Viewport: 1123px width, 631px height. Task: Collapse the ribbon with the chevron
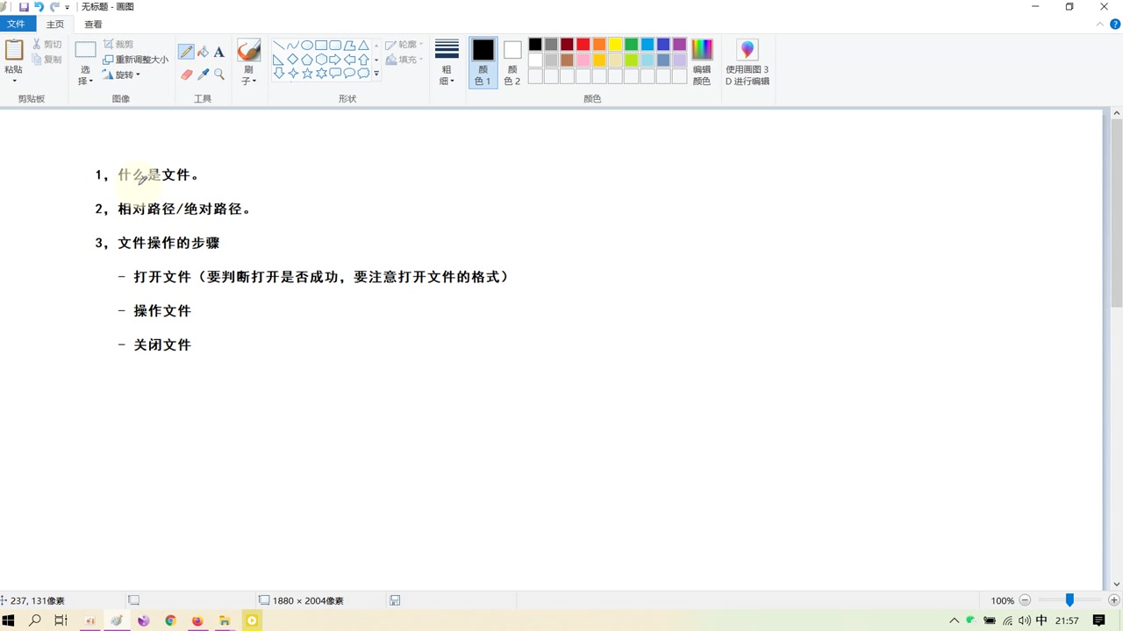click(1101, 25)
